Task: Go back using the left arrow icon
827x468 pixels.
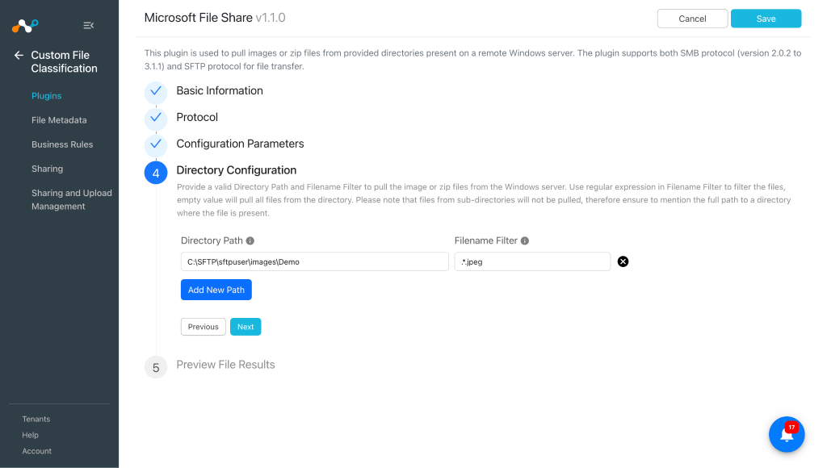Action: pyautogui.click(x=19, y=55)
